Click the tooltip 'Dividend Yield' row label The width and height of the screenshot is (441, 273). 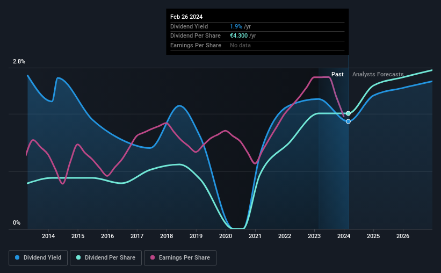click(189, 26)
